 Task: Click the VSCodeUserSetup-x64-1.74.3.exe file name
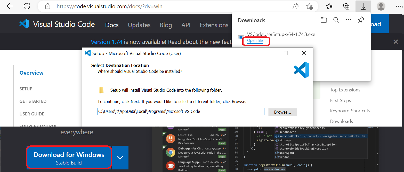click(281, 34)
